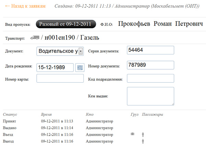This screenshot has width=206, height=149.
Task: Click inside the Кем выдан text area
Action: click(150, 96)
